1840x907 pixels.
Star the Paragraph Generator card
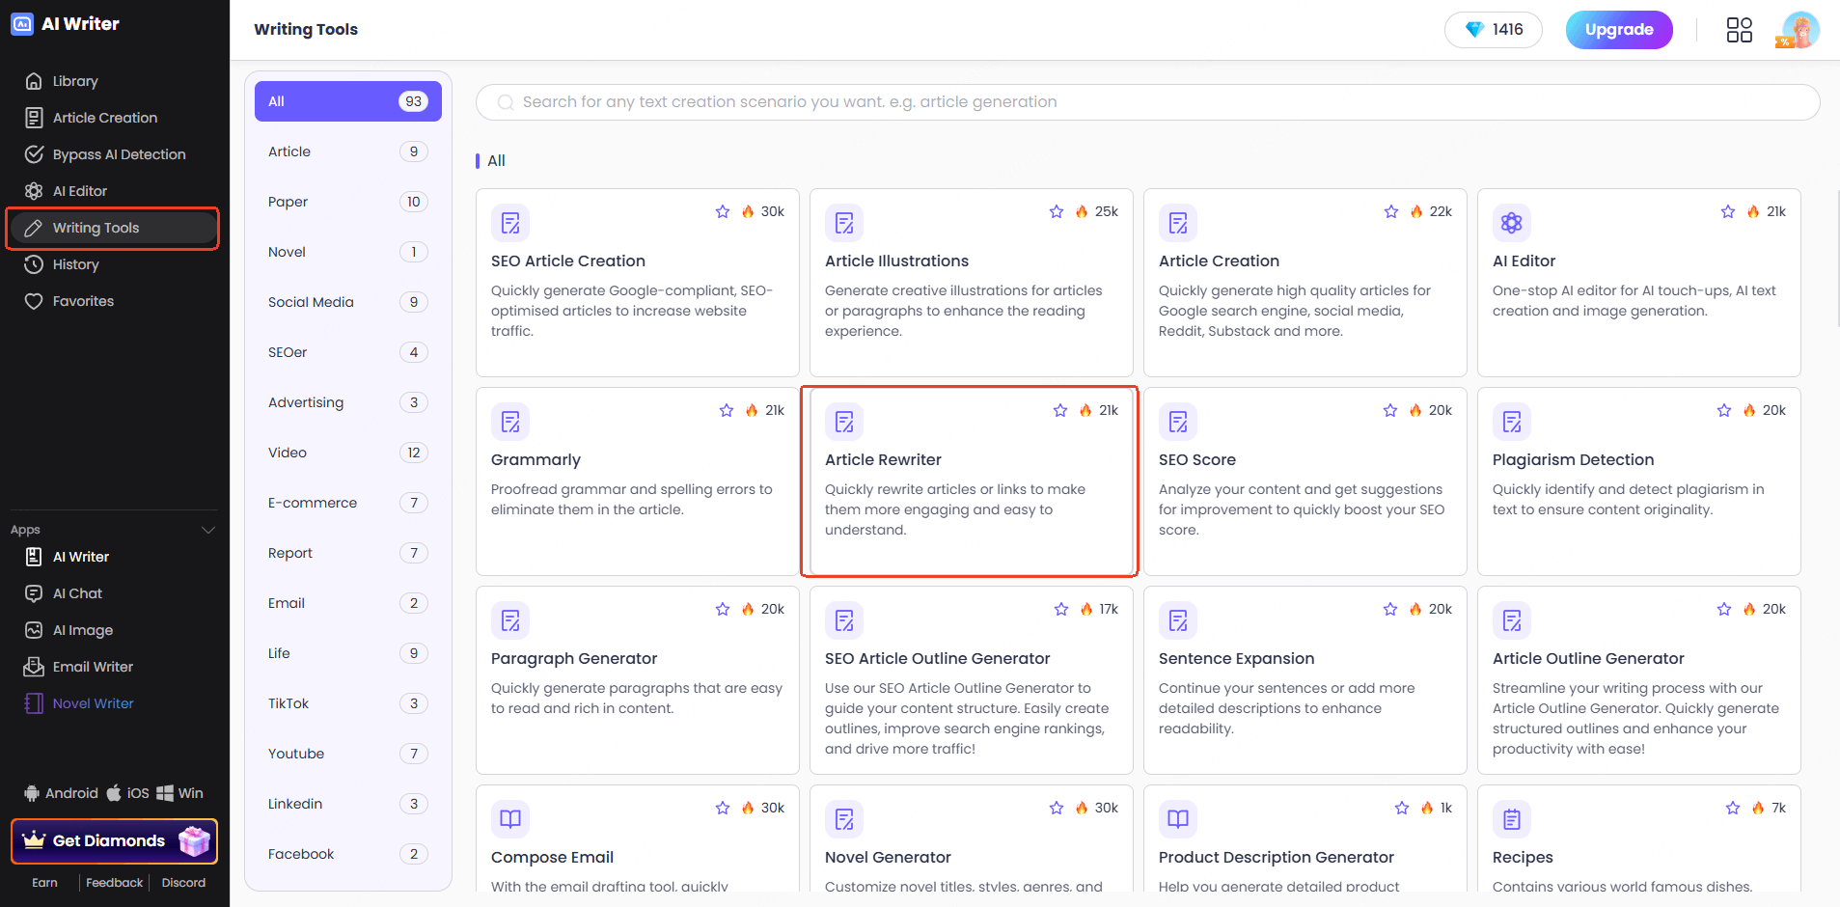tap(723, 609)
